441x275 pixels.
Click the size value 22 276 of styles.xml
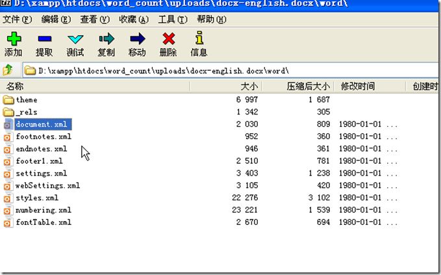pyautogui.click(x=245, y=198)
